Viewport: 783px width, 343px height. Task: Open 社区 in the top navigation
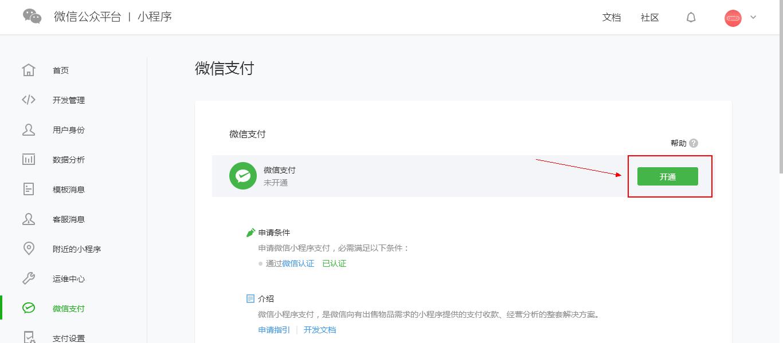tap(650, 17)
